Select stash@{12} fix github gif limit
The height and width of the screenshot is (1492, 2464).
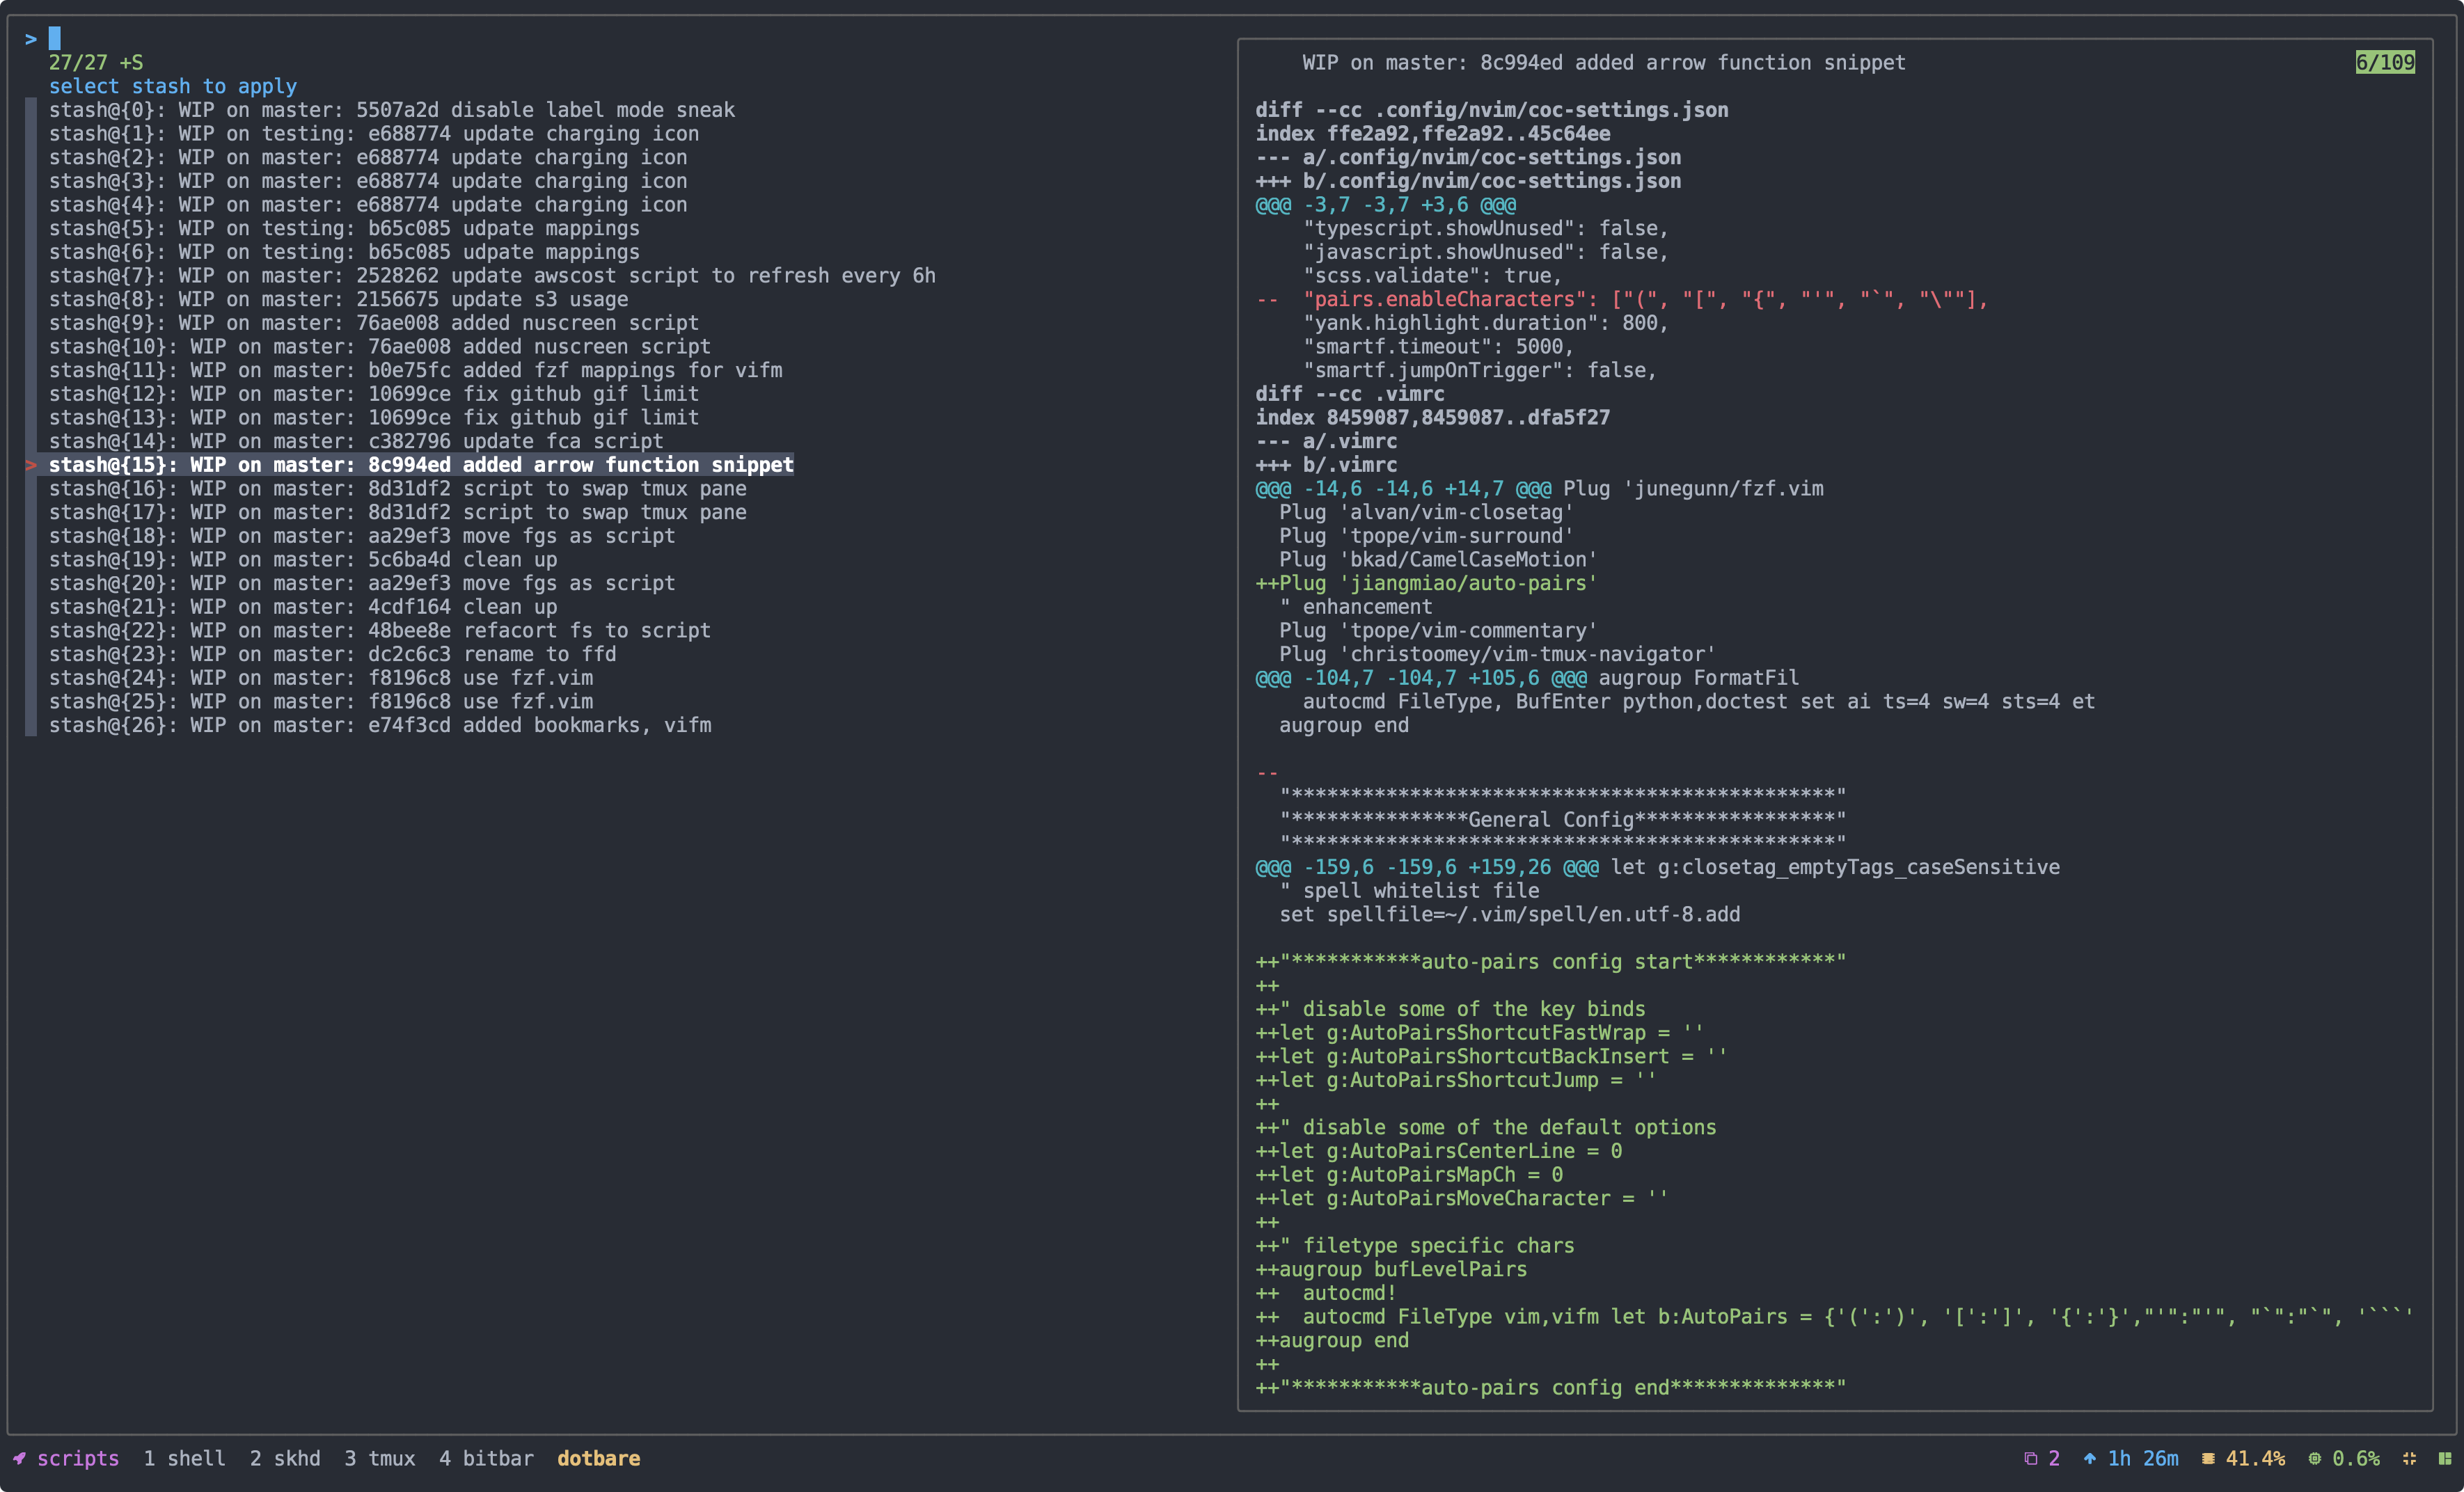click(374, 394)
